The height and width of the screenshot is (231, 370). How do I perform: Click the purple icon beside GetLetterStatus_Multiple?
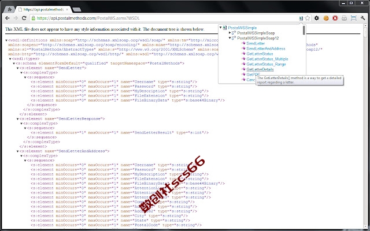coord(244,59)
